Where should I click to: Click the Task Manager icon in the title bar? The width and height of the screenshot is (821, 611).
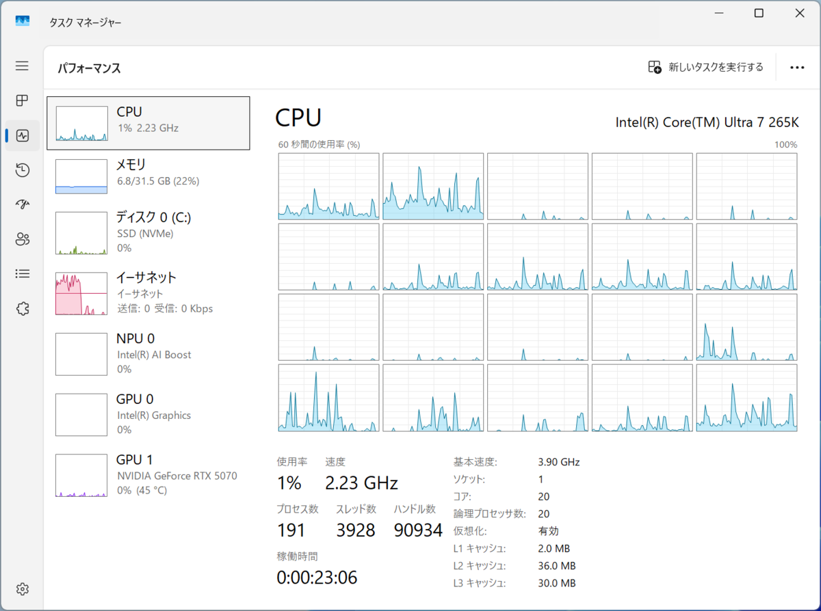[23, 21]
